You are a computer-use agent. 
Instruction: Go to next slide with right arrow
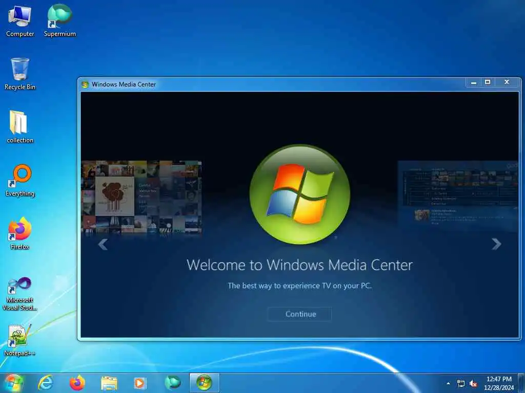(496, 244)
